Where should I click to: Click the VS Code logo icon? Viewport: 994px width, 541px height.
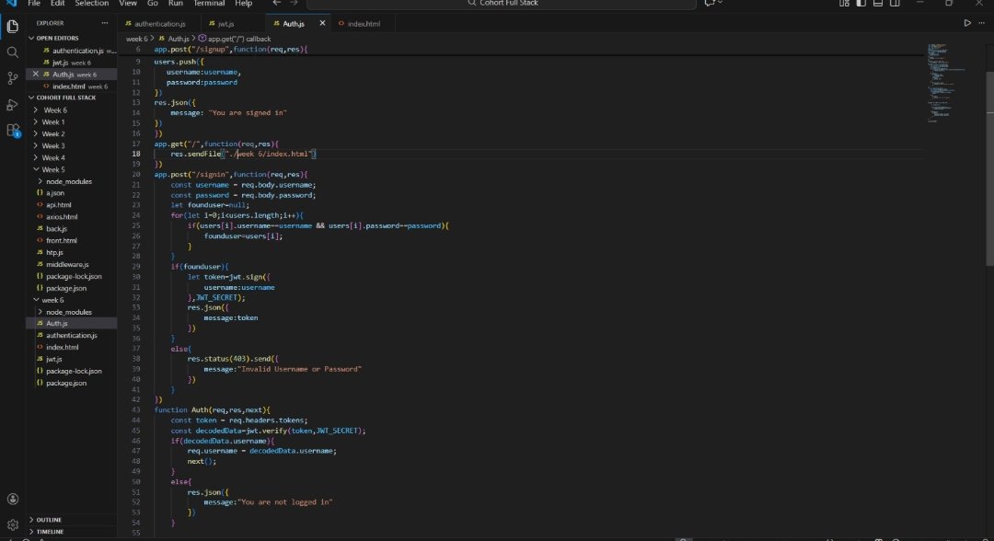pos(11,3)
